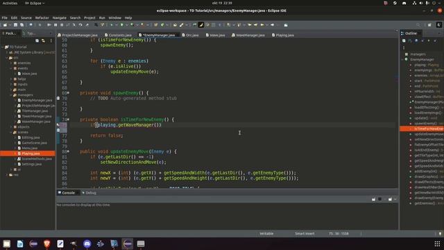Collapse the TD Tutorial project node

(x=3, y=47)
